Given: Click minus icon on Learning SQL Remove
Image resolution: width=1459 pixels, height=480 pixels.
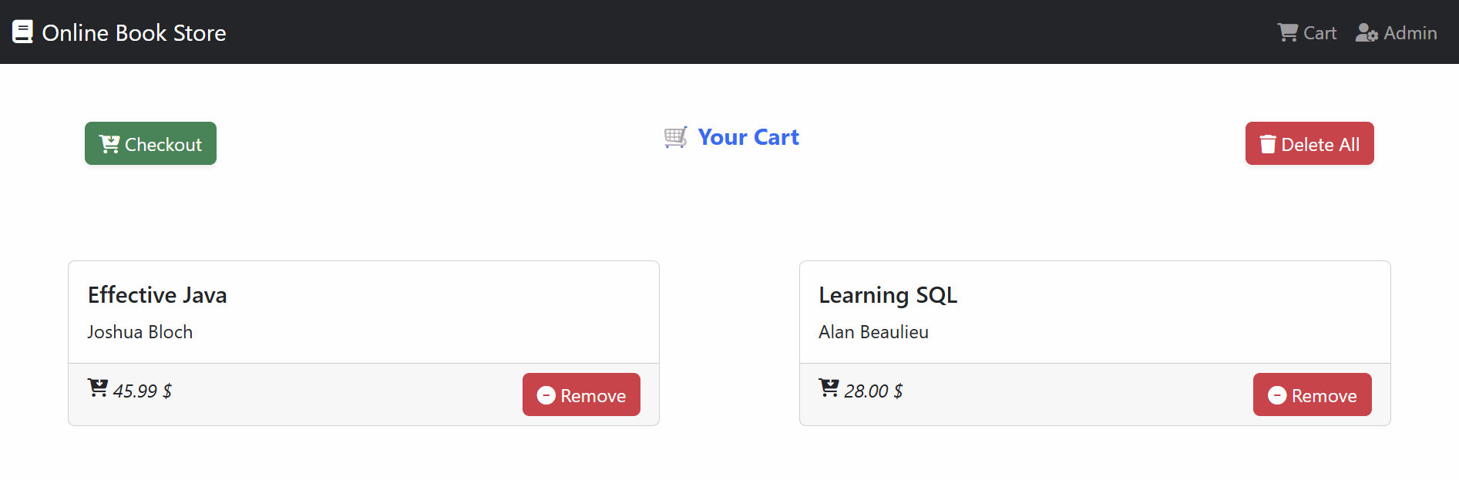Looking at the screenshot, I should 1277,395.
